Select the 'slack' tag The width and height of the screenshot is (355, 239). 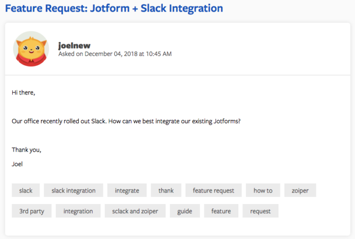click(x=26, y=190)
